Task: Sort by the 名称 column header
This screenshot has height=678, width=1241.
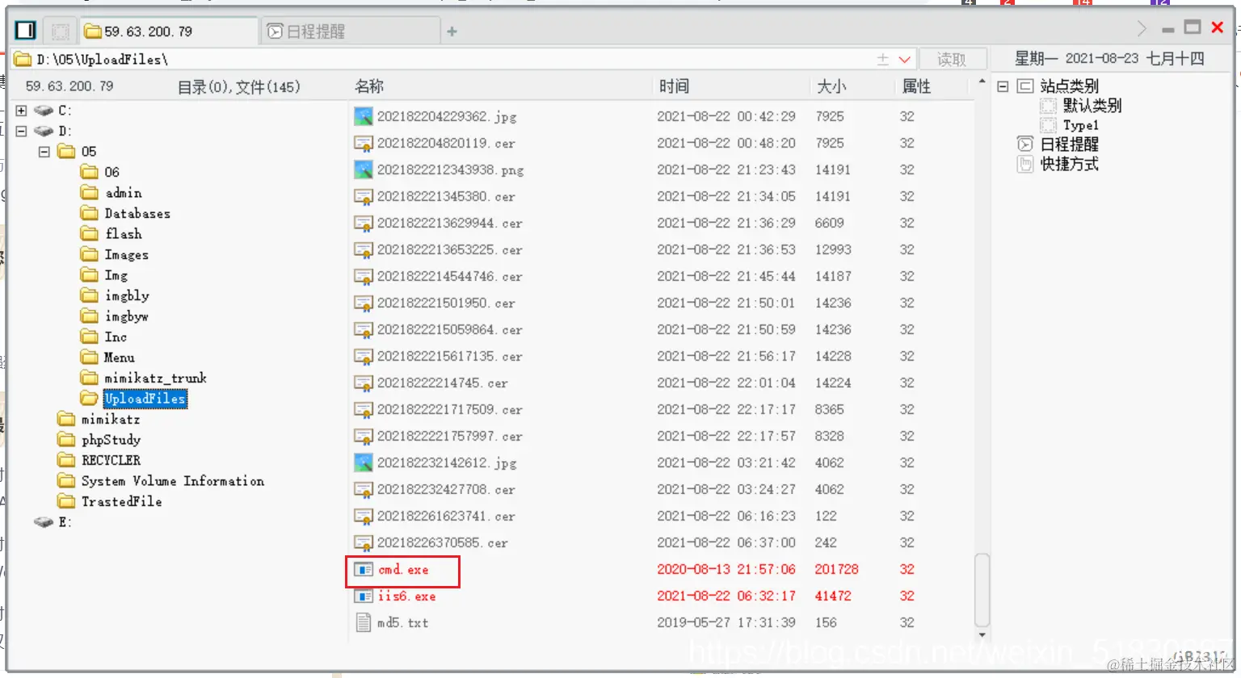Action: 369,86
